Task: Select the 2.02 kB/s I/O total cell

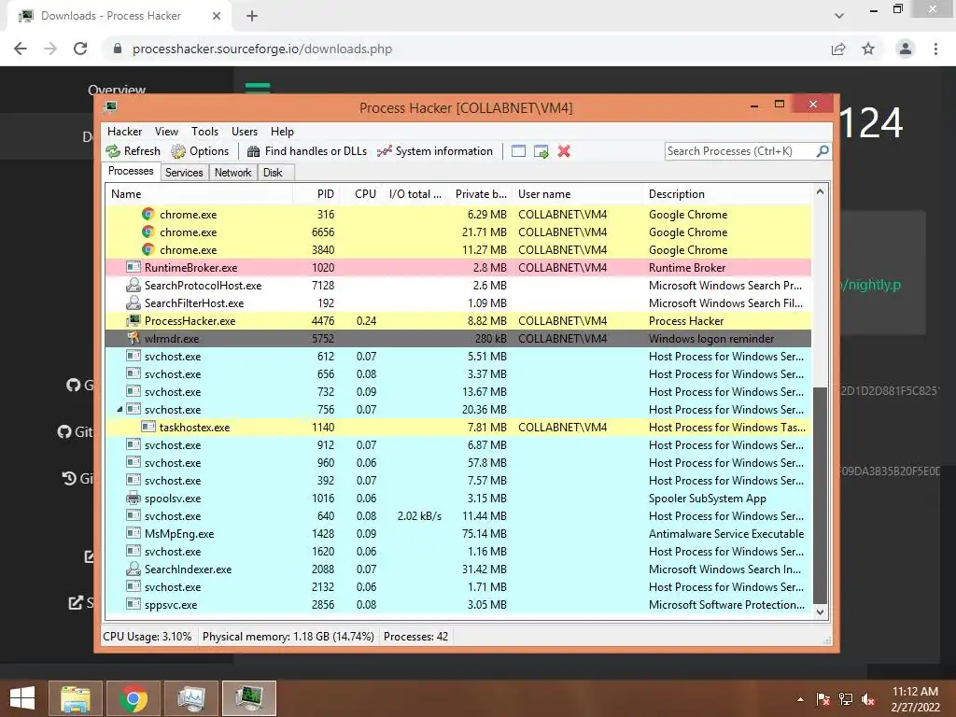Action: pyautogui.click(x=419, y=515)
